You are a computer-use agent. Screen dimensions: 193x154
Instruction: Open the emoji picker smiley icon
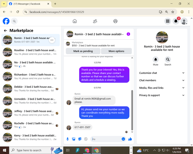[123, 139]
